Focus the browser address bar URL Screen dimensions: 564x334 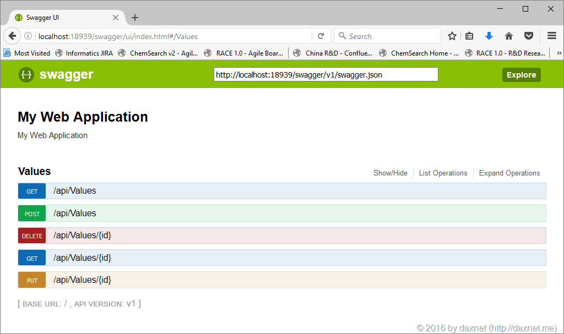pos(172,36)
